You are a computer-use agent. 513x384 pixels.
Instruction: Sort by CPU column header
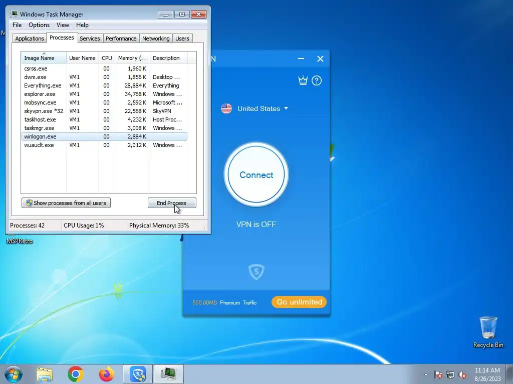(107, 58)
